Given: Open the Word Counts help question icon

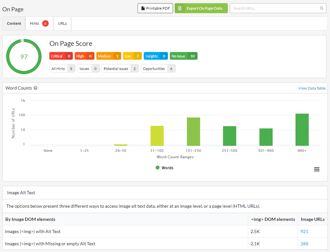Looking at the screenshot, I should pyautogui.click(x=35, y=88).
